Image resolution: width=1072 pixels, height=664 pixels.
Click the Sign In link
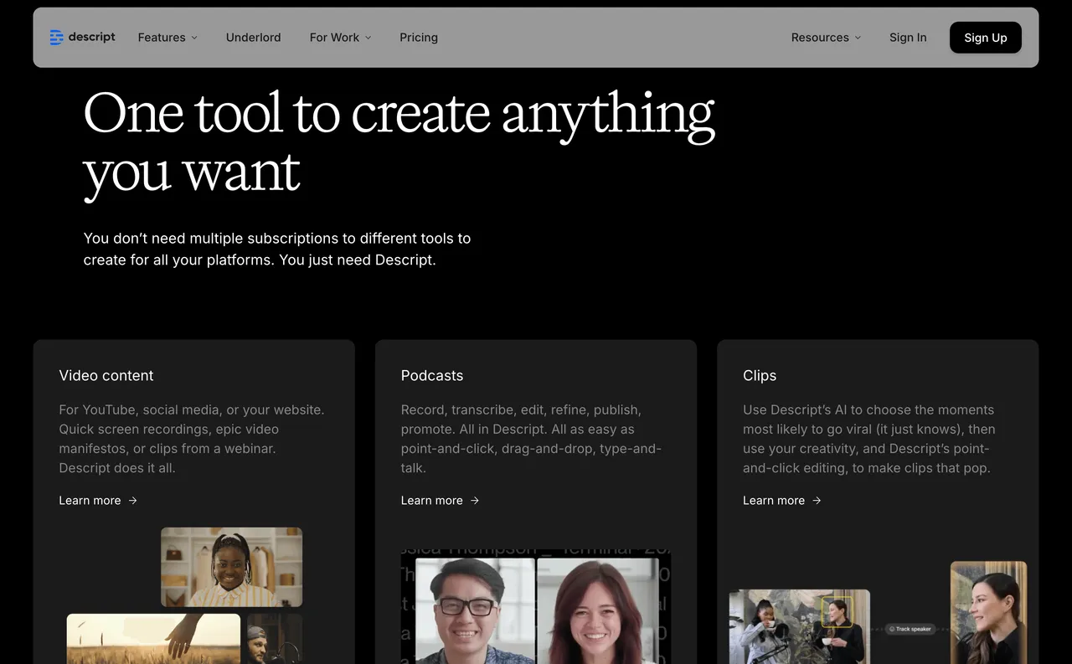908,37
